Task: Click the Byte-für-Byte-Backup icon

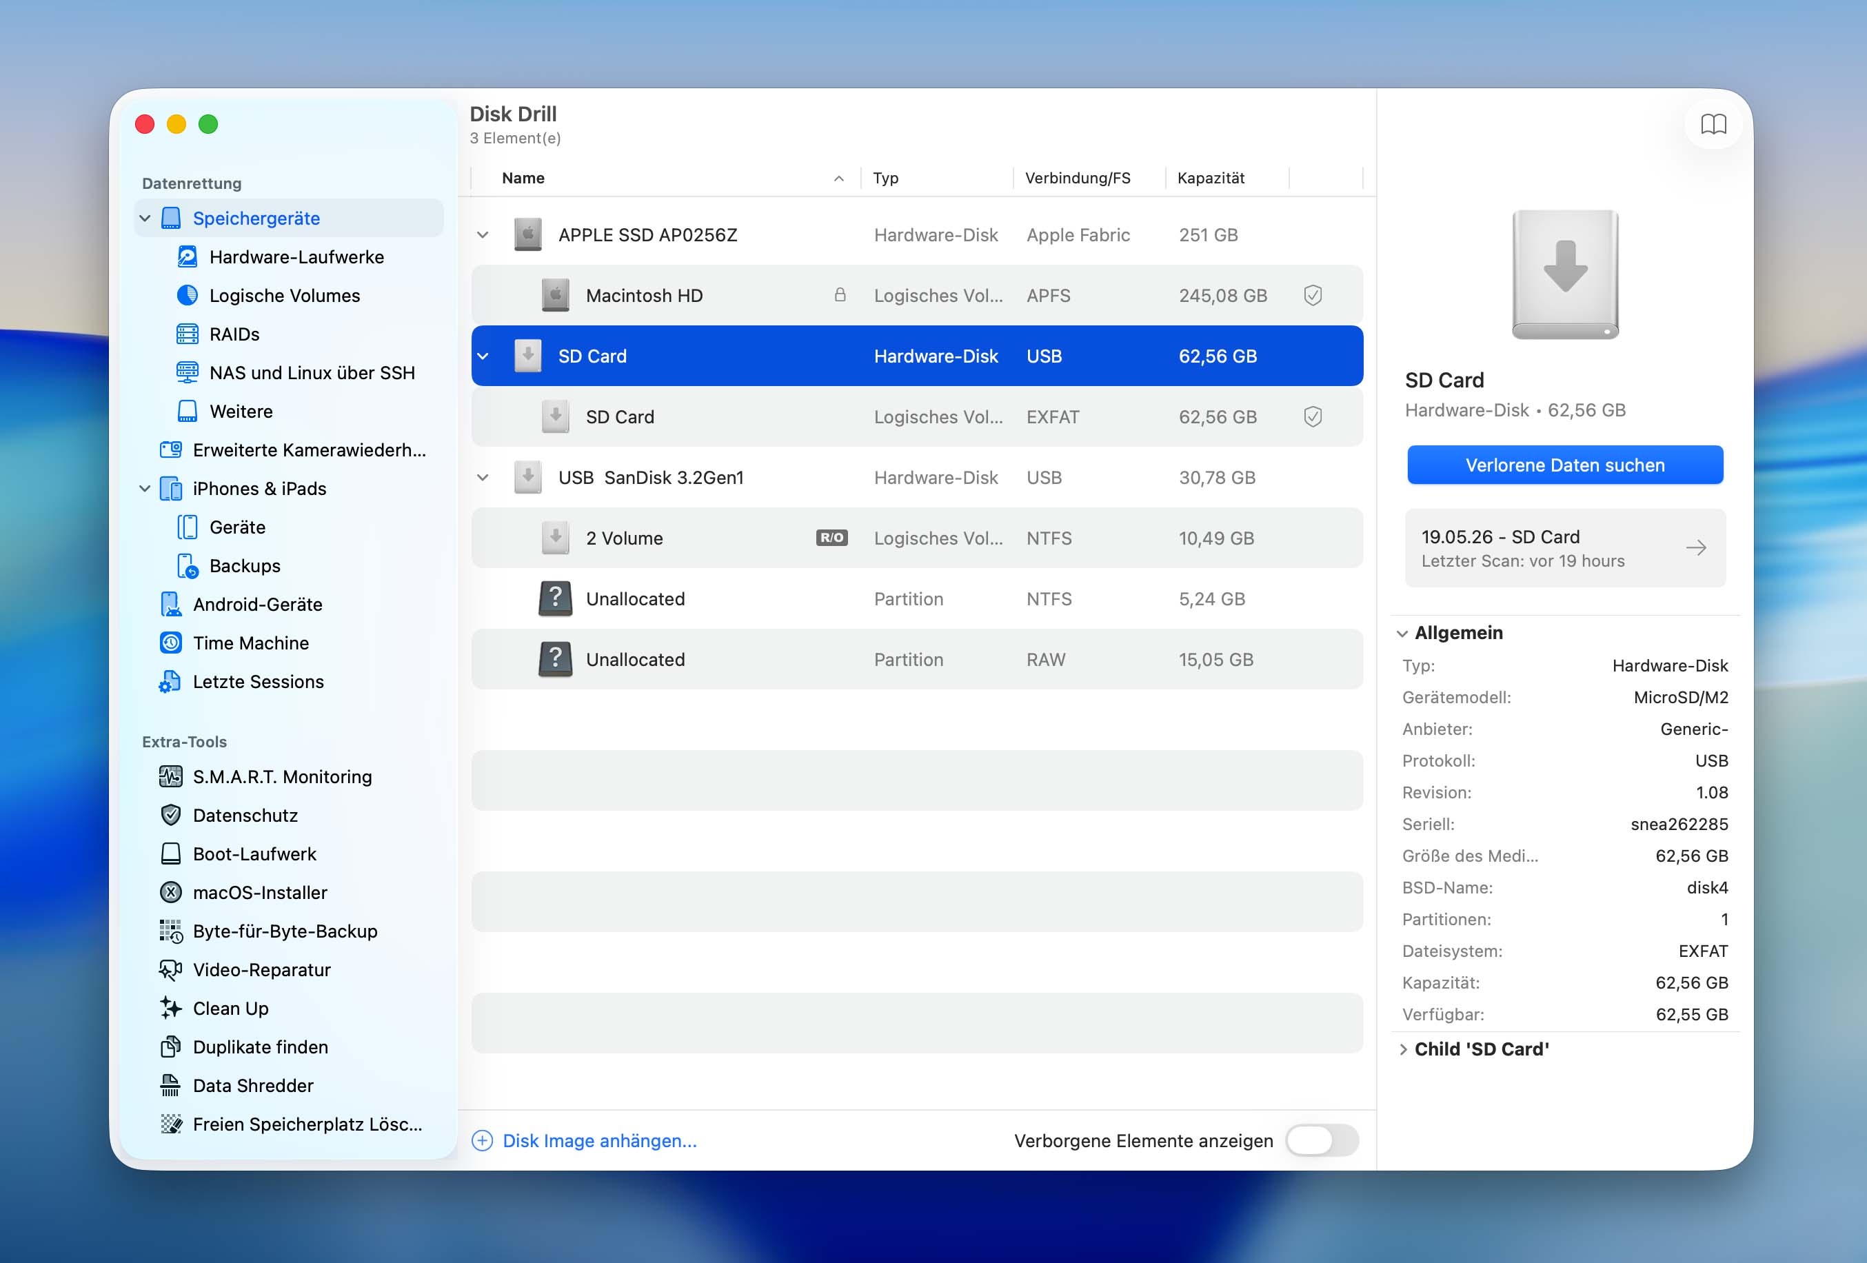Action: tap(170, 931)
